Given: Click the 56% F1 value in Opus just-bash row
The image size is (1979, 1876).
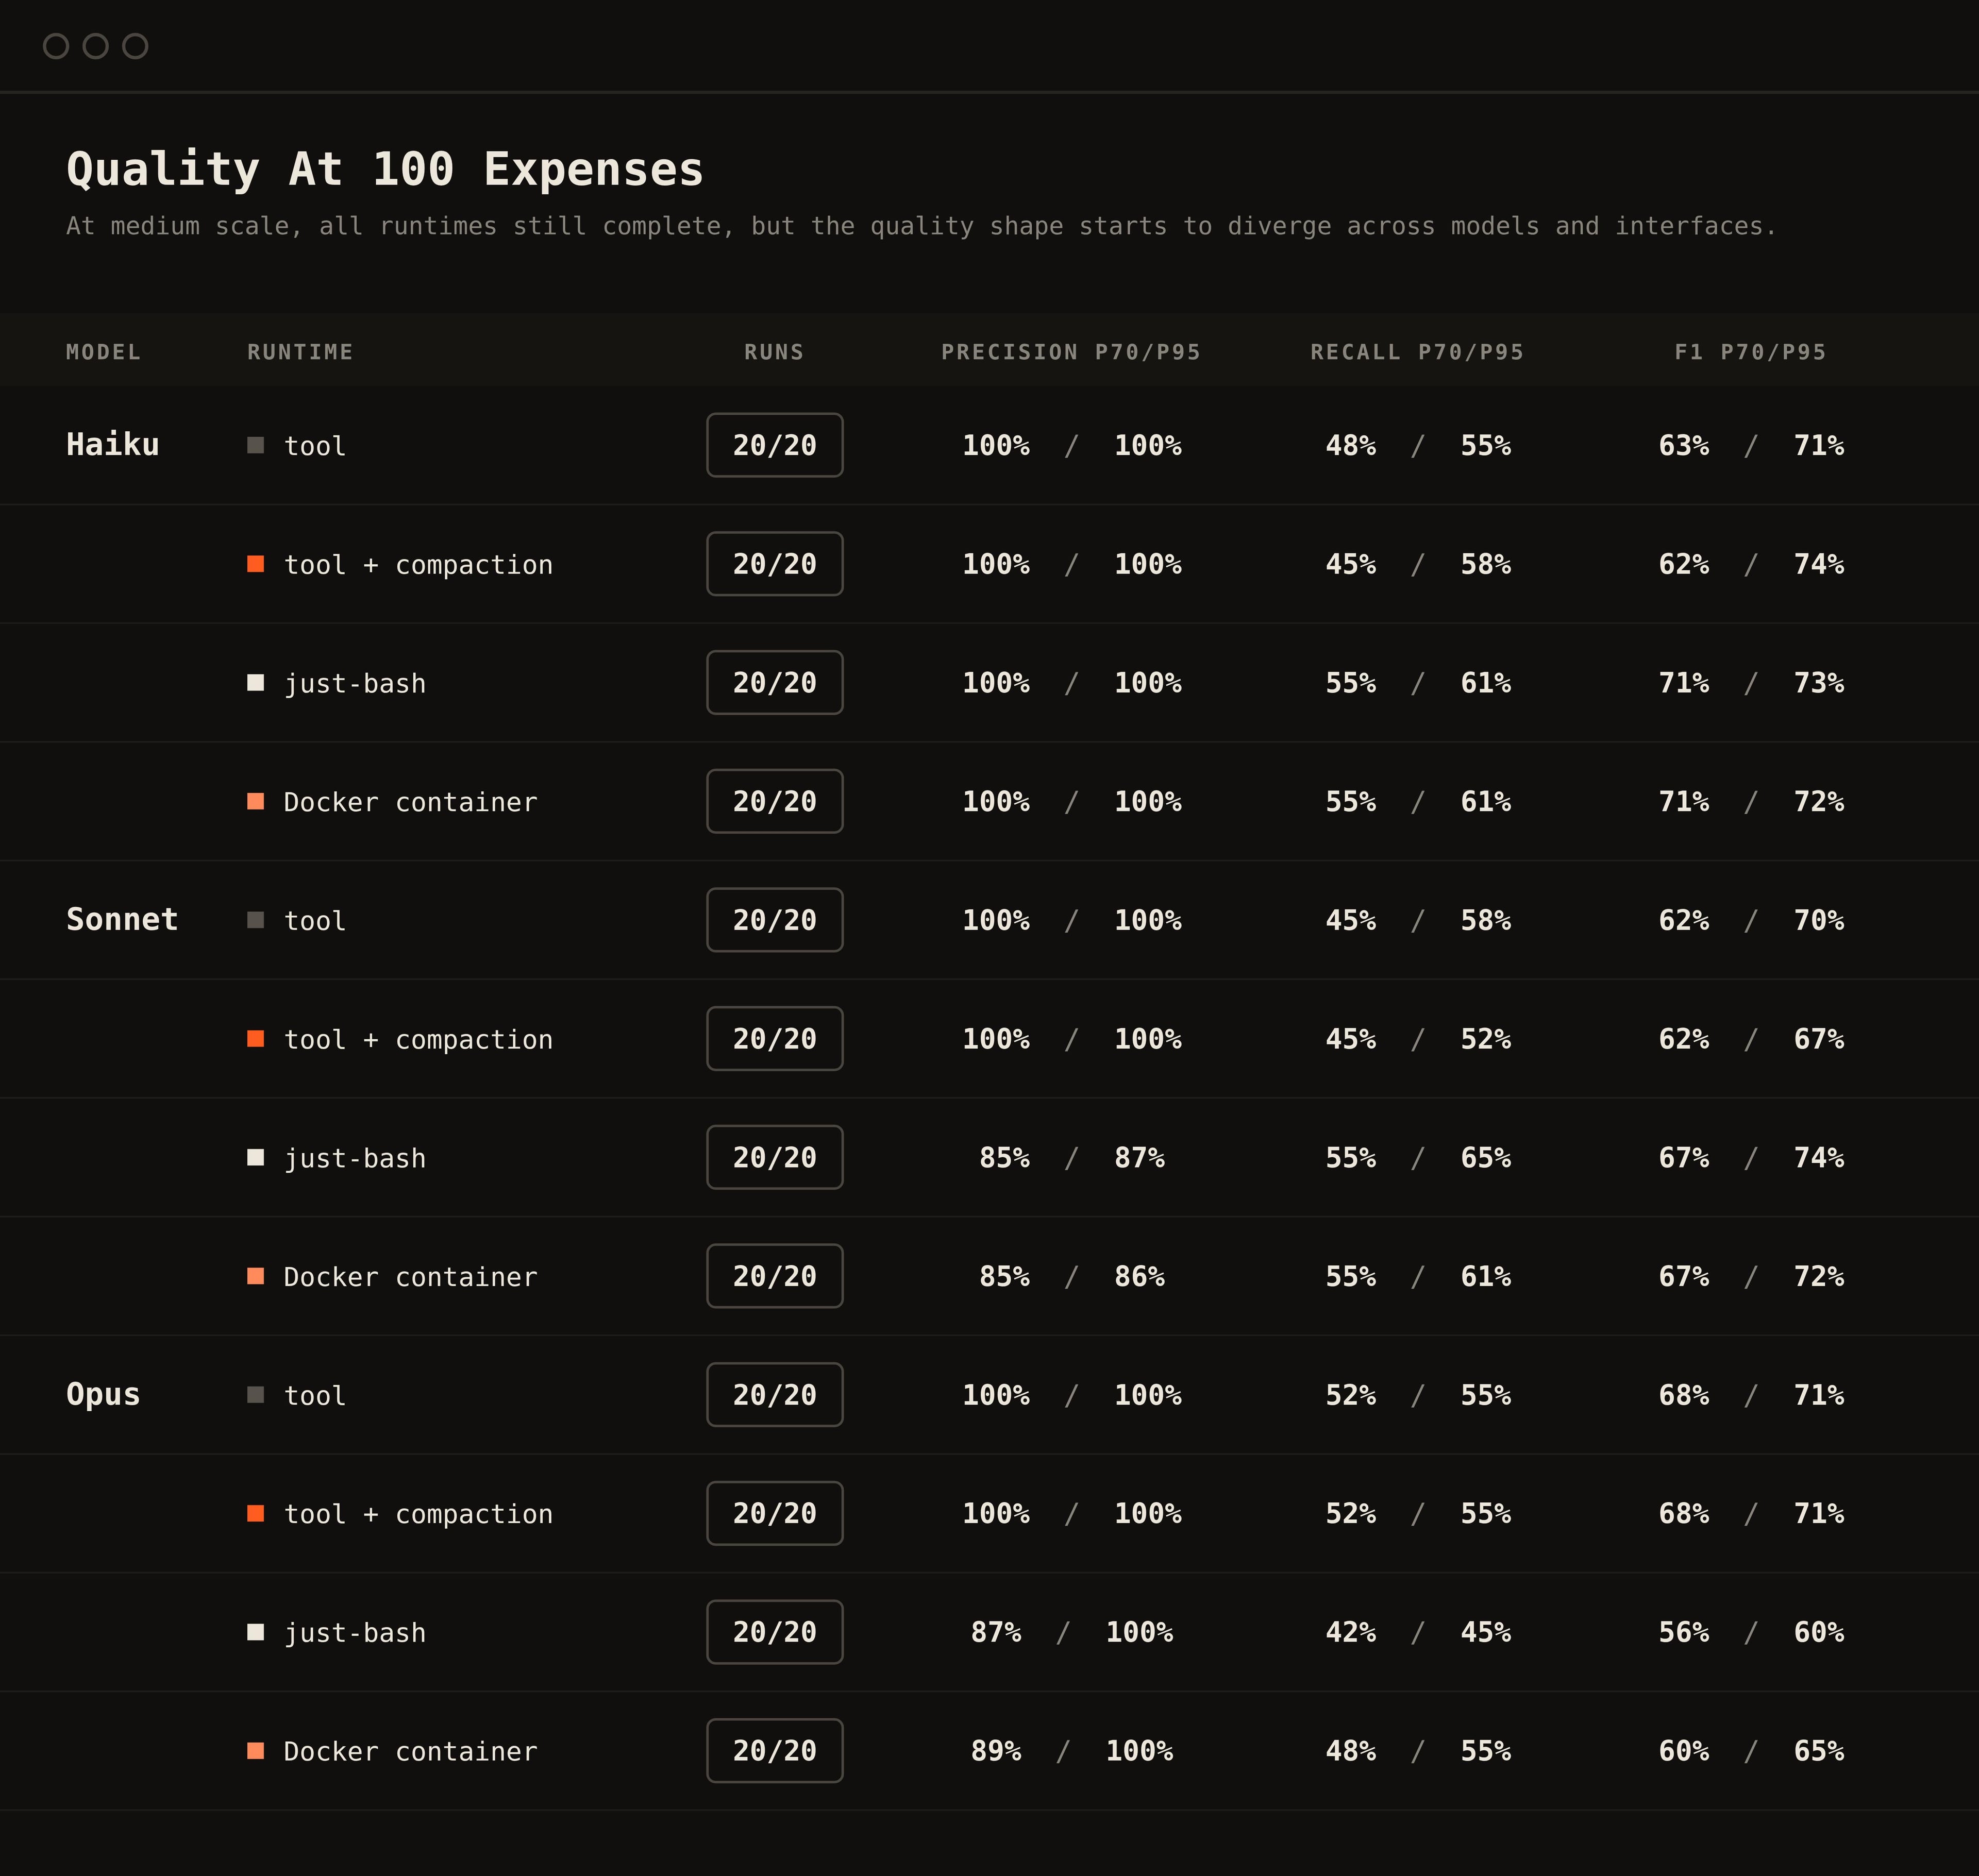Looking at the screenshot, I should pyautogui.click(x=1684, y=1633).
